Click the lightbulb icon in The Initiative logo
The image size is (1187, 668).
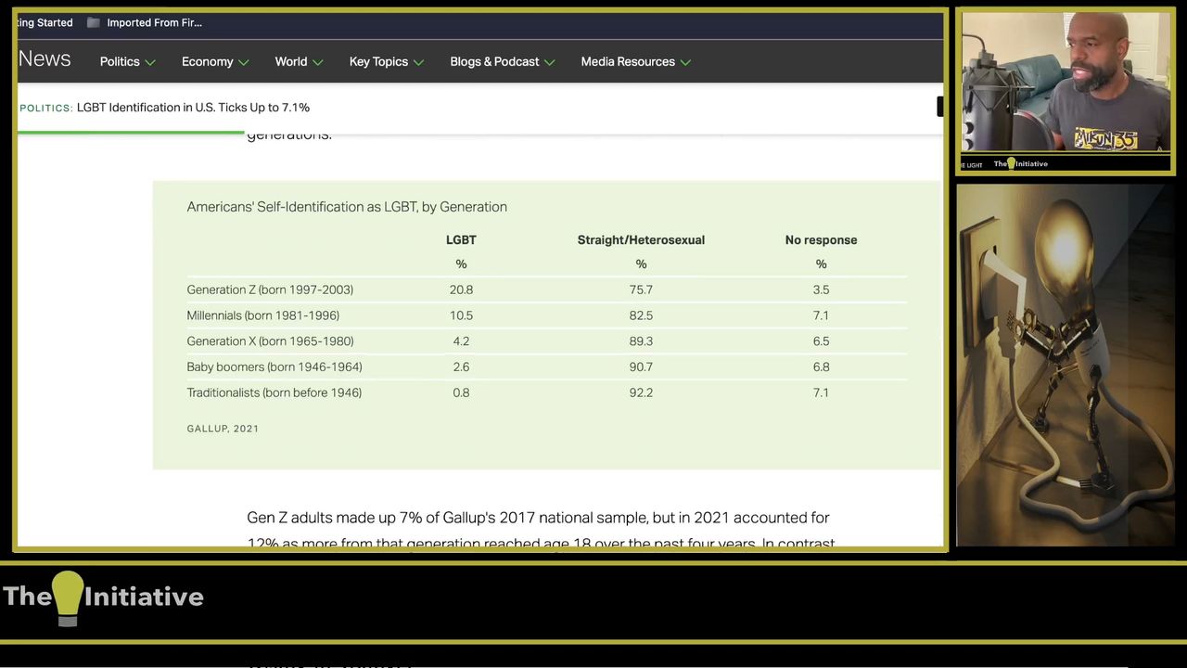point(68,597)
